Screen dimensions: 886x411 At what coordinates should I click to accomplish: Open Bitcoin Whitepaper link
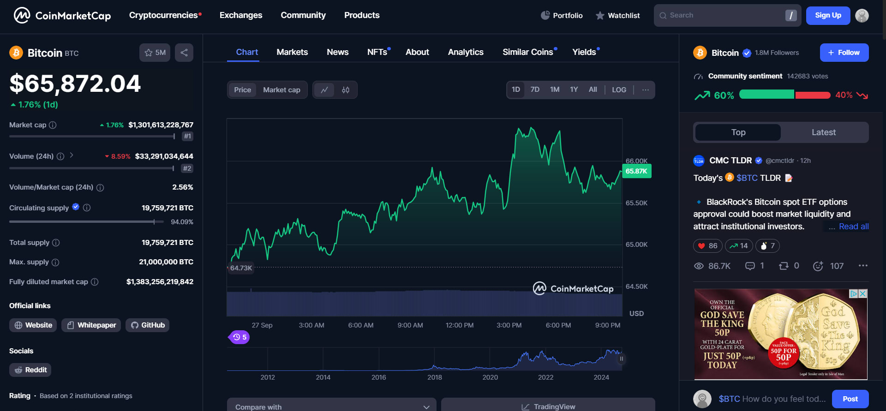coord(91,325)
